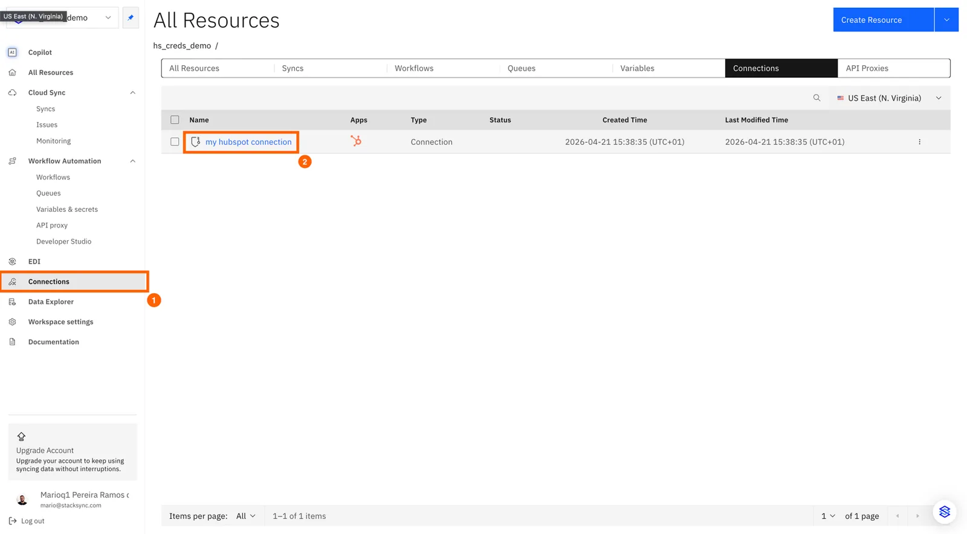Open Workflows in the sidebar
The height and width of the screenshot is (534, 967).
point(53,177)
